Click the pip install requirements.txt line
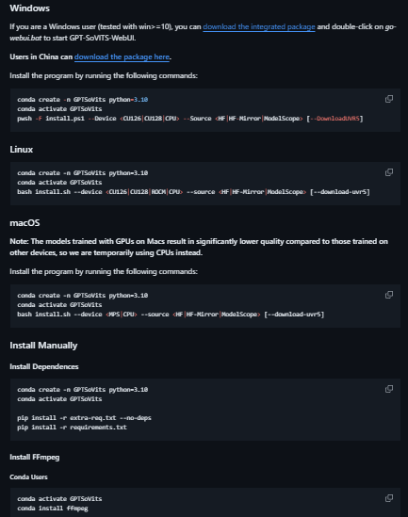The height and width of the screenshot is (517, 408). (x=72, y=428)
